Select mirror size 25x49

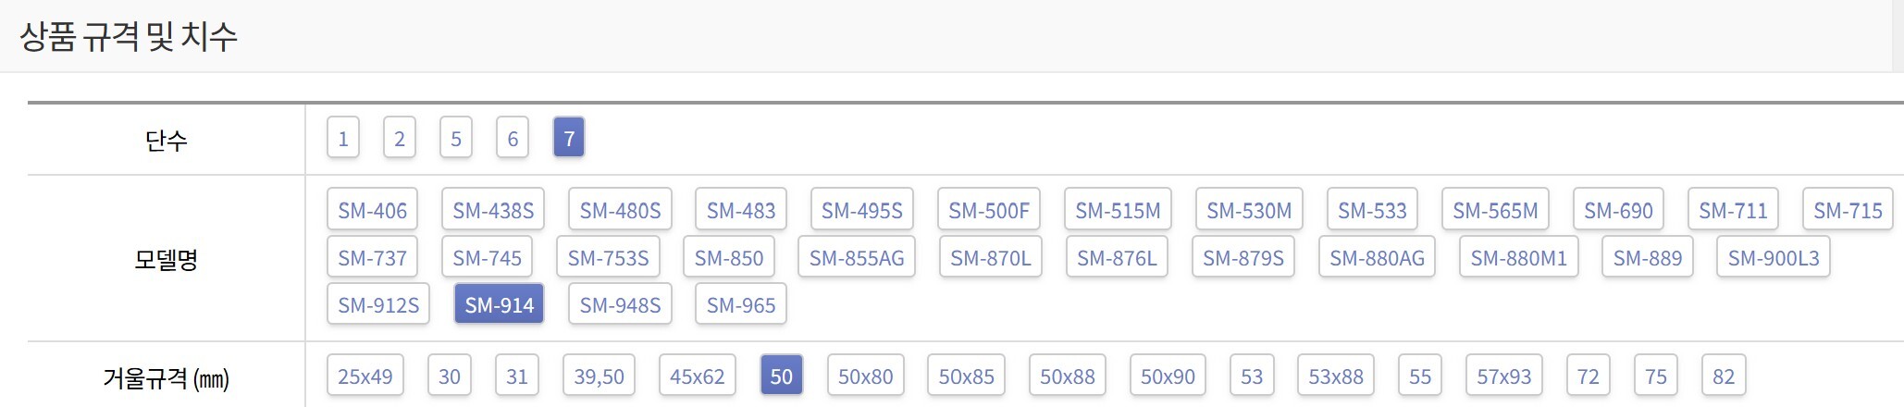365,376
